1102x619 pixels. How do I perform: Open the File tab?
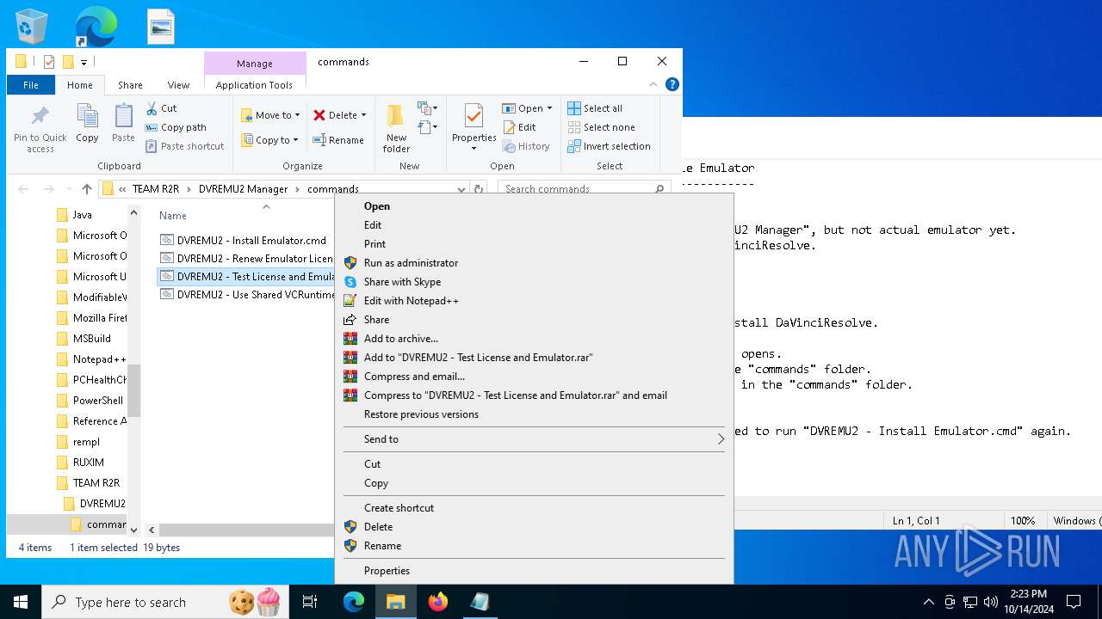pos(31,85)
